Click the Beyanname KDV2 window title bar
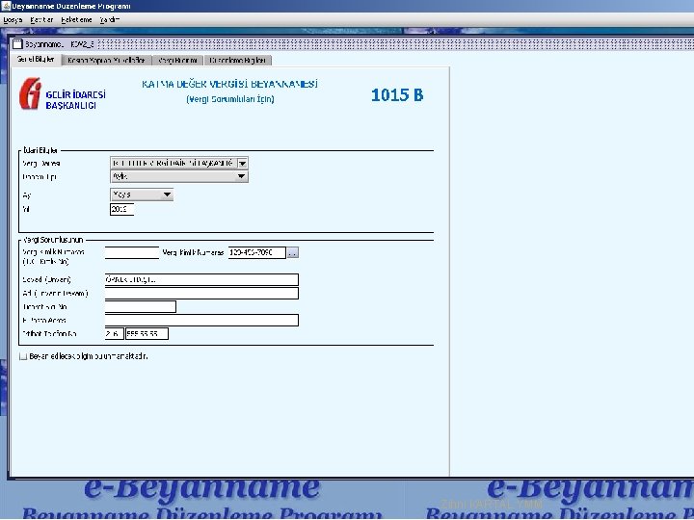Image resolution: width=694 pixels, height=520 pixels. point(354,43)
